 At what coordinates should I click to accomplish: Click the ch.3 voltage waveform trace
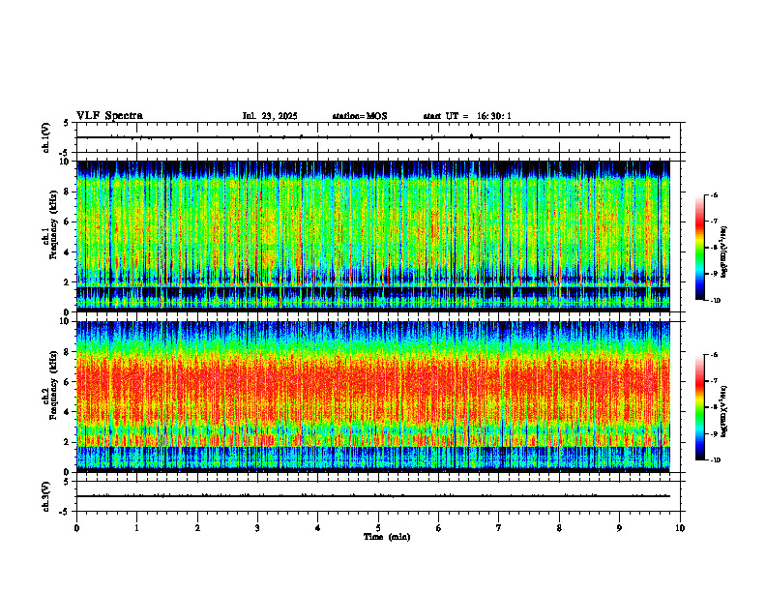(x=373, y=496)
